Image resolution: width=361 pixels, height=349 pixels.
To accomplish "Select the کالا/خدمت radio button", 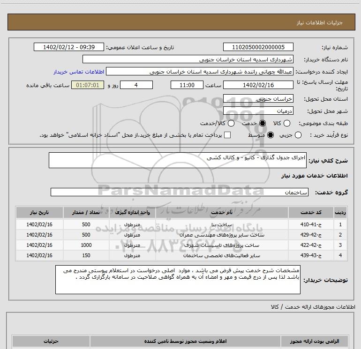I will coord(231,123).
